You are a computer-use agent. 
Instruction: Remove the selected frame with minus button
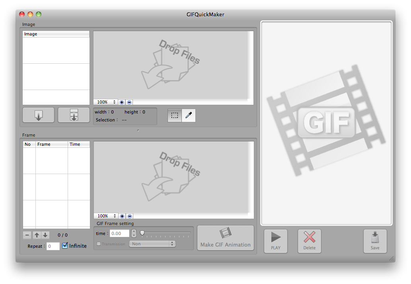click(27, 235)
